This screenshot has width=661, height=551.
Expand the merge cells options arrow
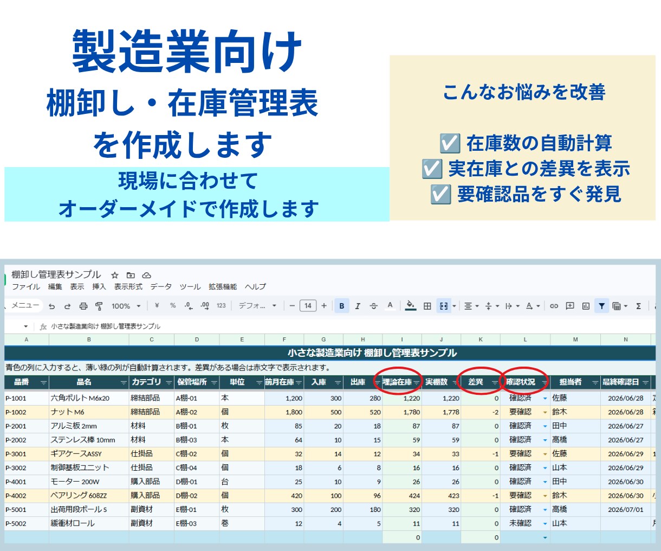(x=454, y=306)
